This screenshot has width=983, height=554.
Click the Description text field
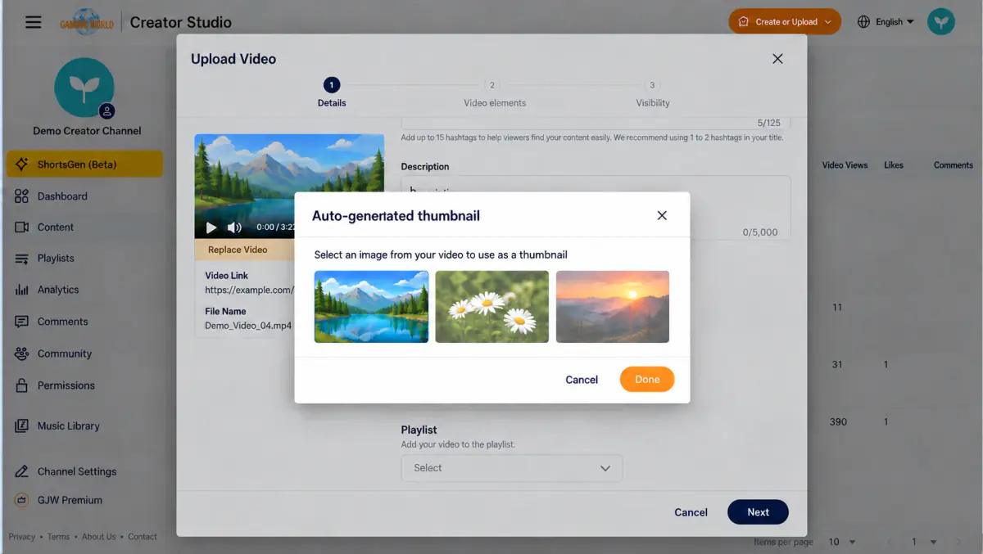click(596, 208)
